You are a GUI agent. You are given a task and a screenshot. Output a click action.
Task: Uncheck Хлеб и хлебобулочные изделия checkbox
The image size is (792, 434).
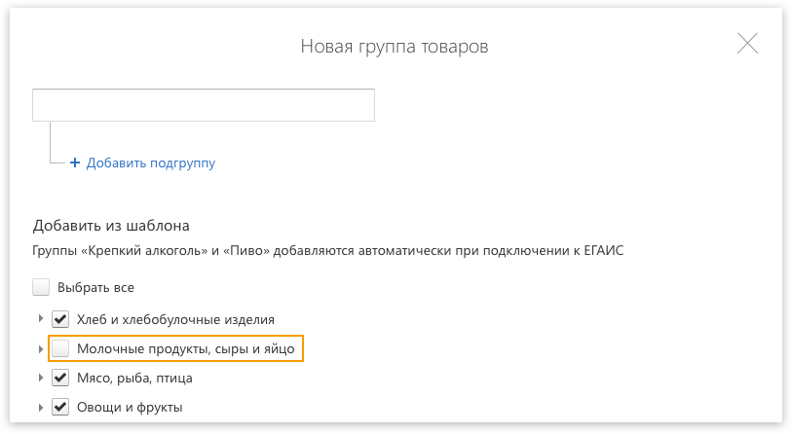pos(60,319)
